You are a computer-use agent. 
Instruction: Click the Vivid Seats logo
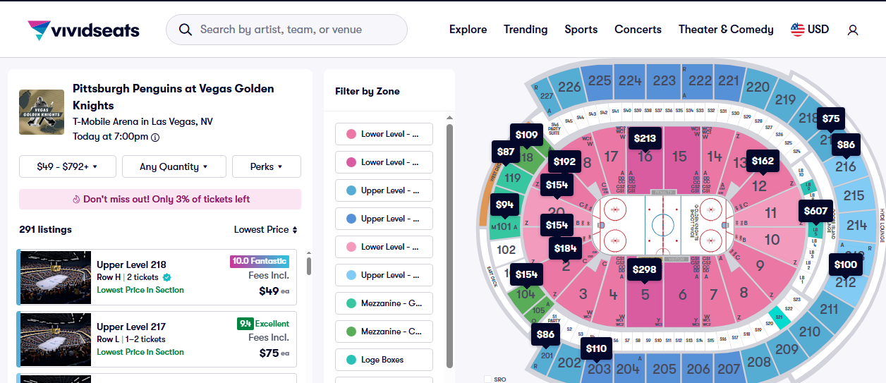coord(83,30)
